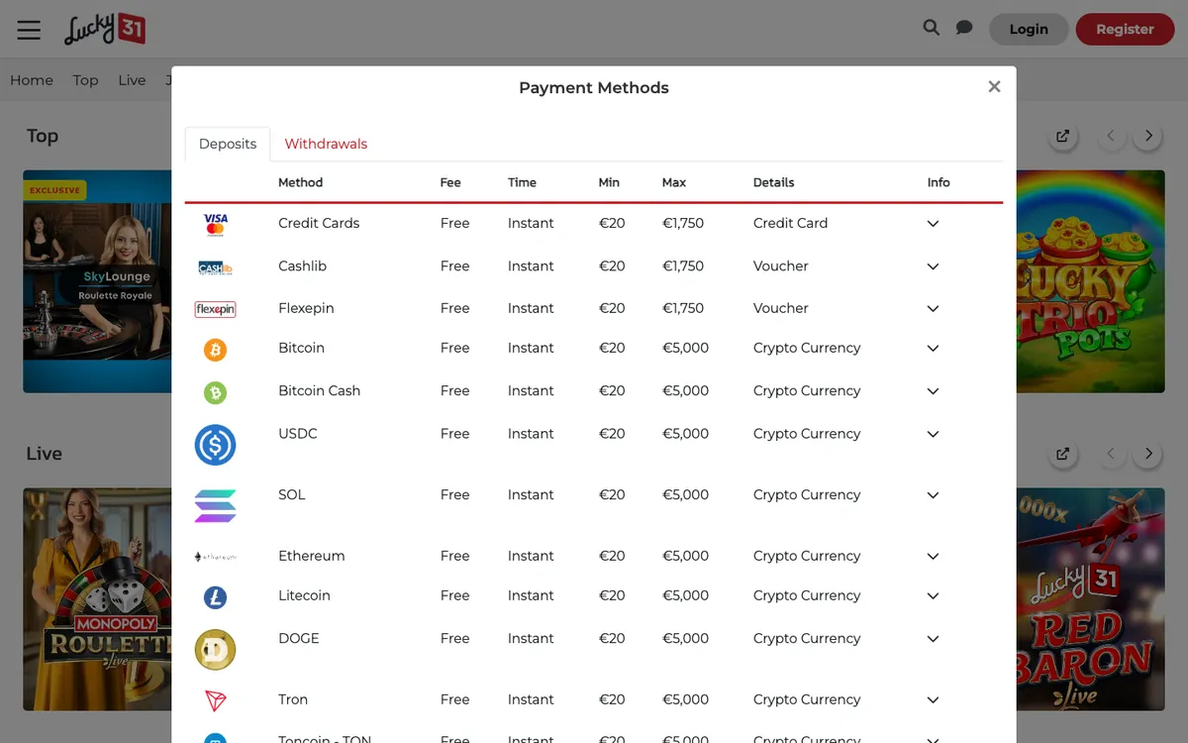Screen dimensions: 1188x743
Task: Click Free fee in Tron row
Action: pyautogui.click(x=455, y=699)
